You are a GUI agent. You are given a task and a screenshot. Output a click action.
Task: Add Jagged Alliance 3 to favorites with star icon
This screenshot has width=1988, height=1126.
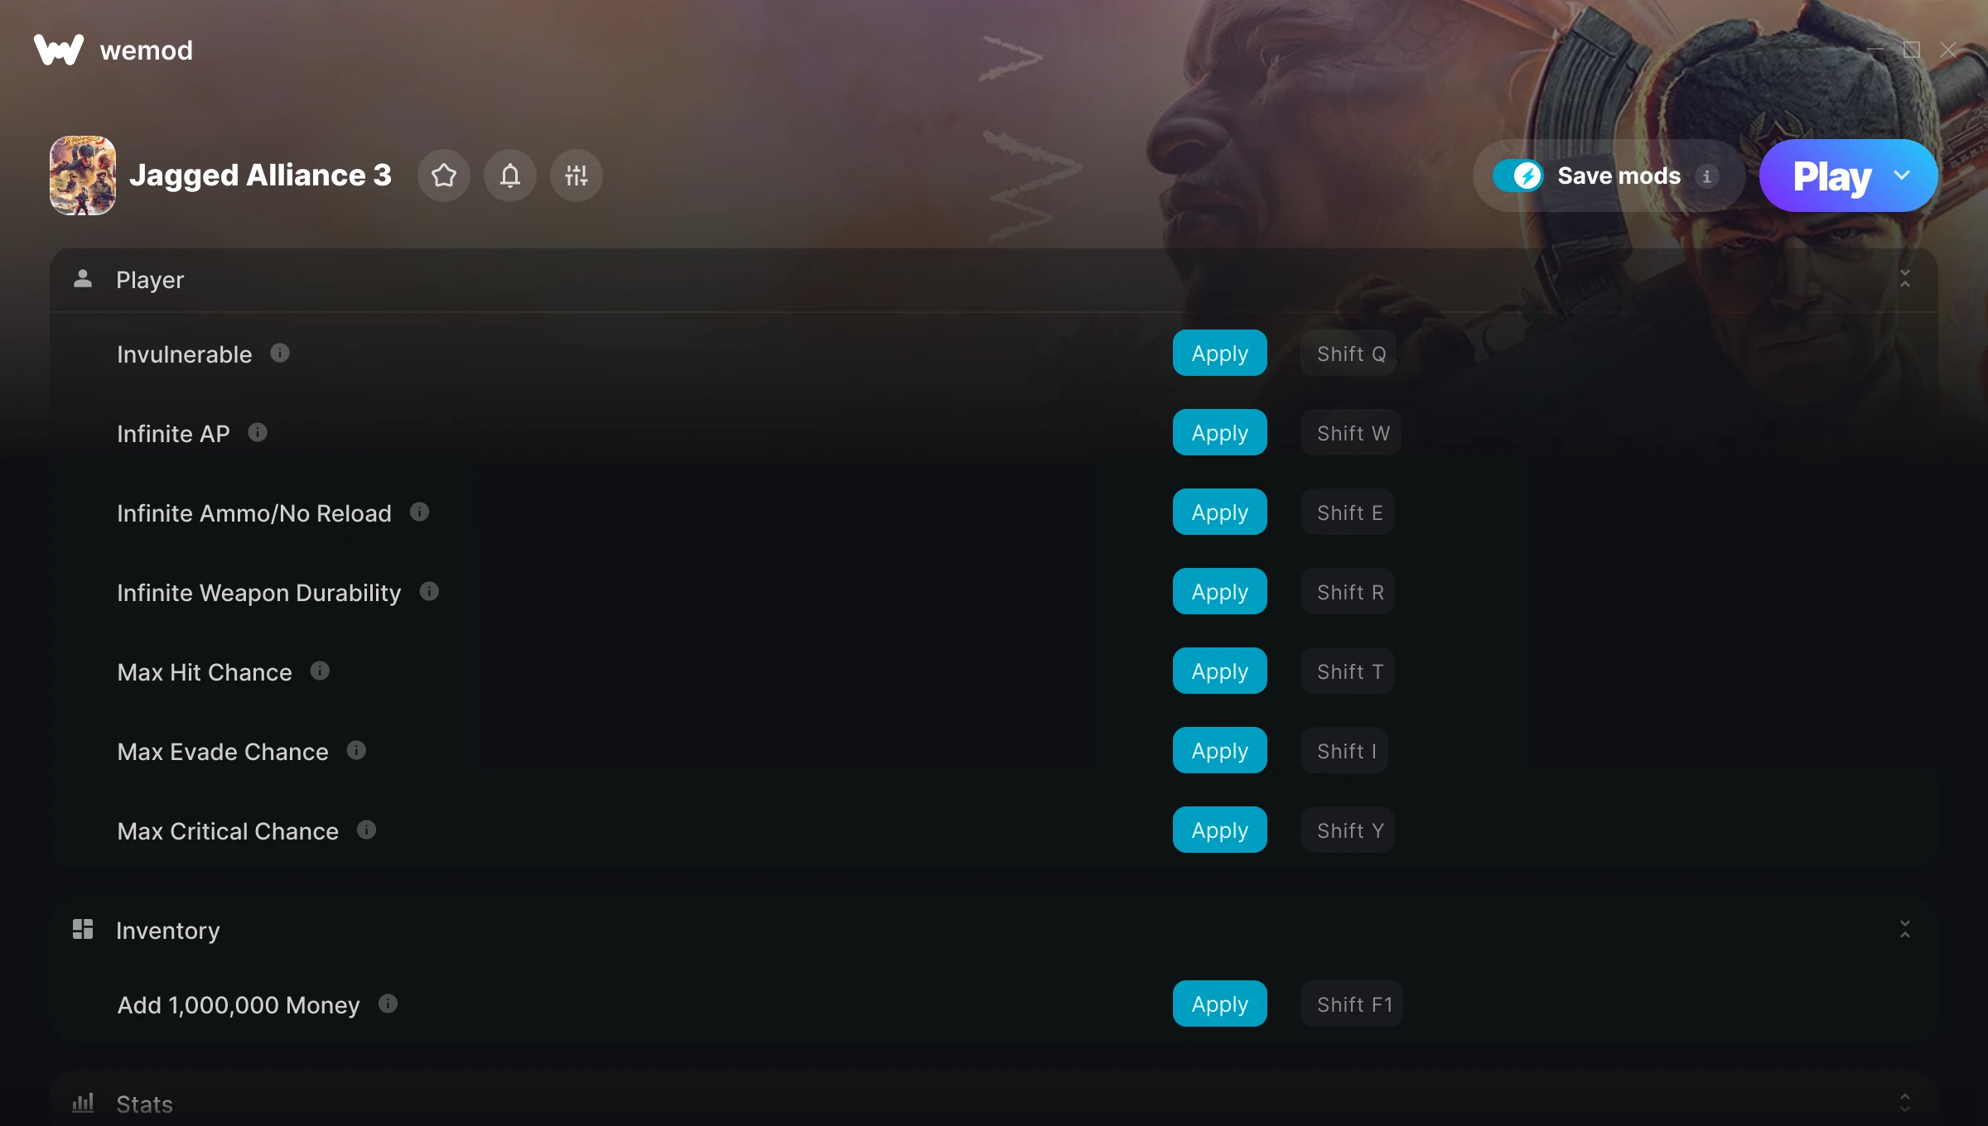tap(444, 176)
